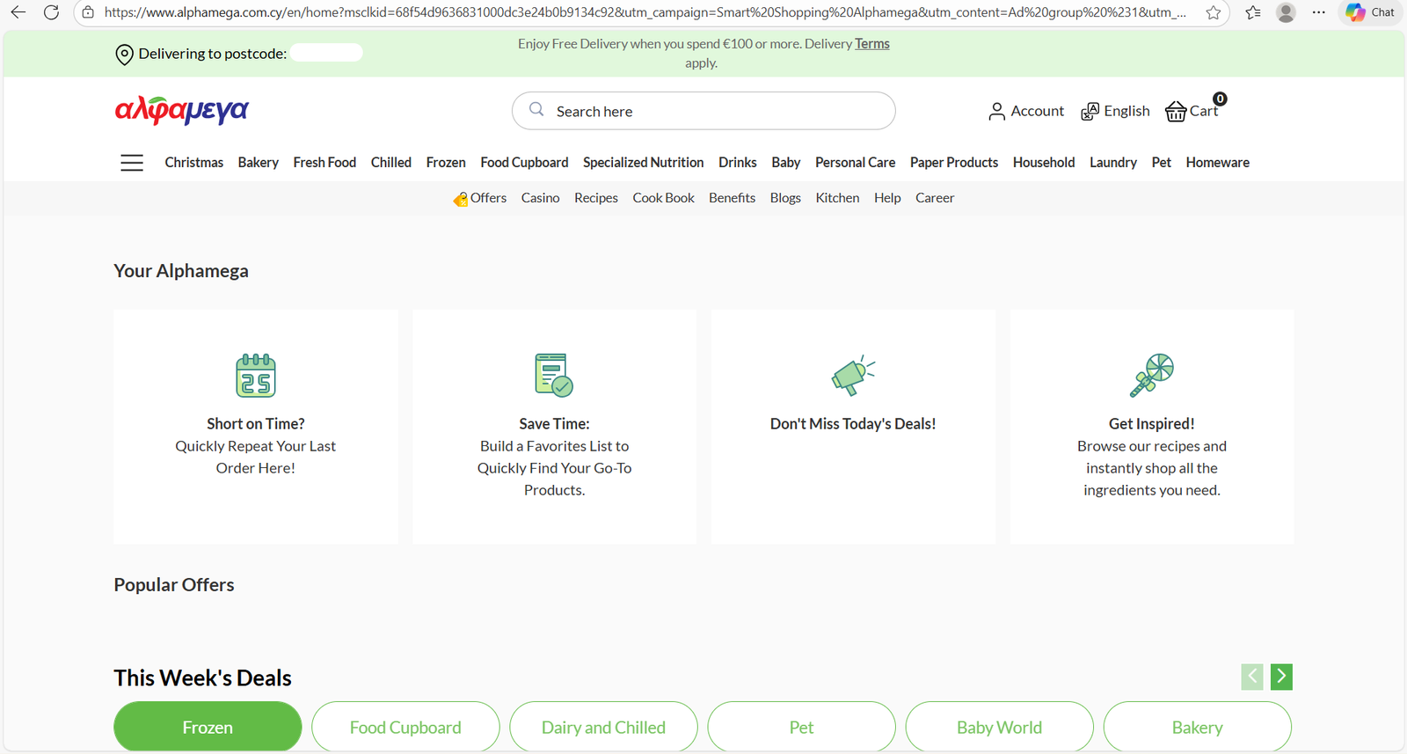The height and width of the screenshot is (754, 1407).
Task: Open the hamburger categories menu
Action: 132,163
